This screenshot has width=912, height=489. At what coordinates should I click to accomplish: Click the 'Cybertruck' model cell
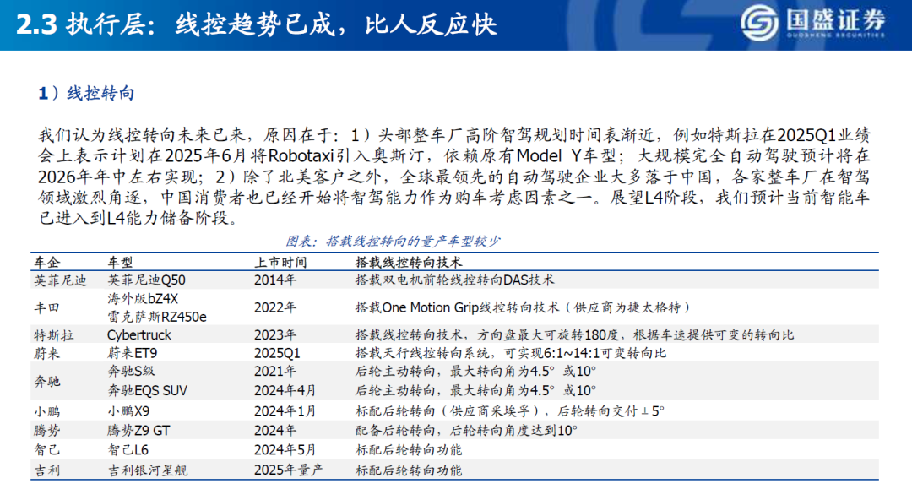(x=139, y=335)
